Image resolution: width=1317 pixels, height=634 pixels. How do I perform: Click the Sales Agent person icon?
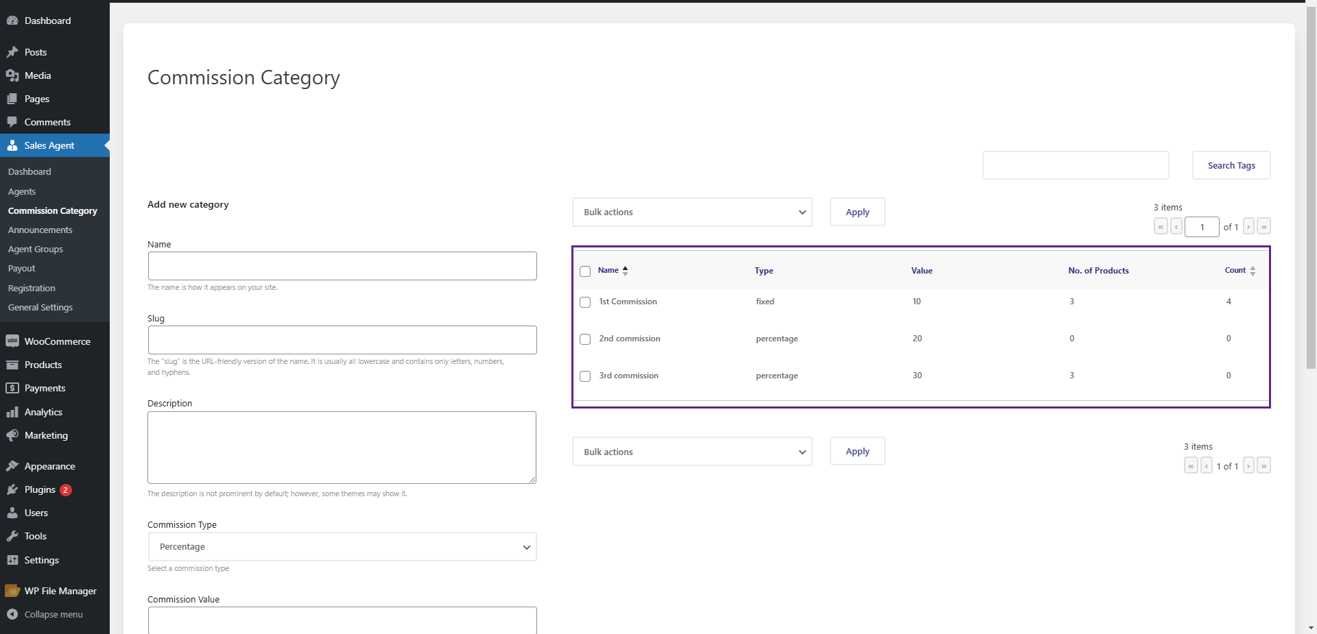12,145
